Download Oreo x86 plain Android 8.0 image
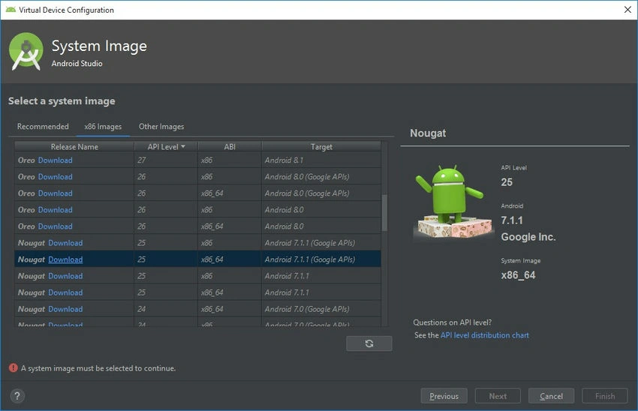Image resolution: width=638 pixels, height=411 pixels. (56, 210)
